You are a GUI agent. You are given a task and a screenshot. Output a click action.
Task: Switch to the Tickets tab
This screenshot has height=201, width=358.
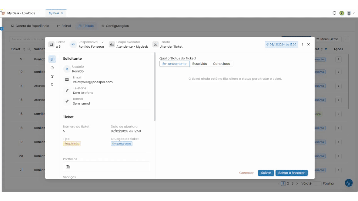click(x=86, y=26)
